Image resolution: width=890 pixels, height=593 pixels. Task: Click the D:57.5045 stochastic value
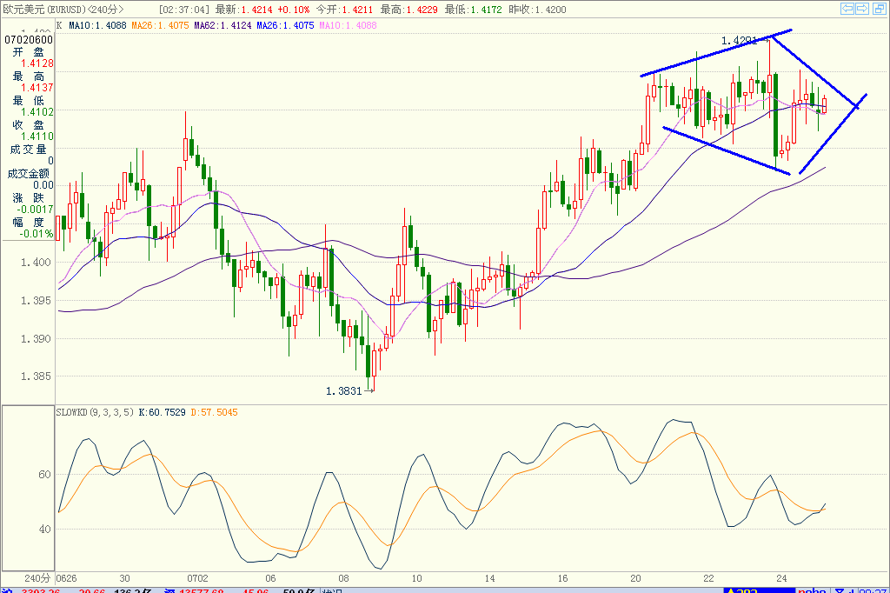coord(214,412)
